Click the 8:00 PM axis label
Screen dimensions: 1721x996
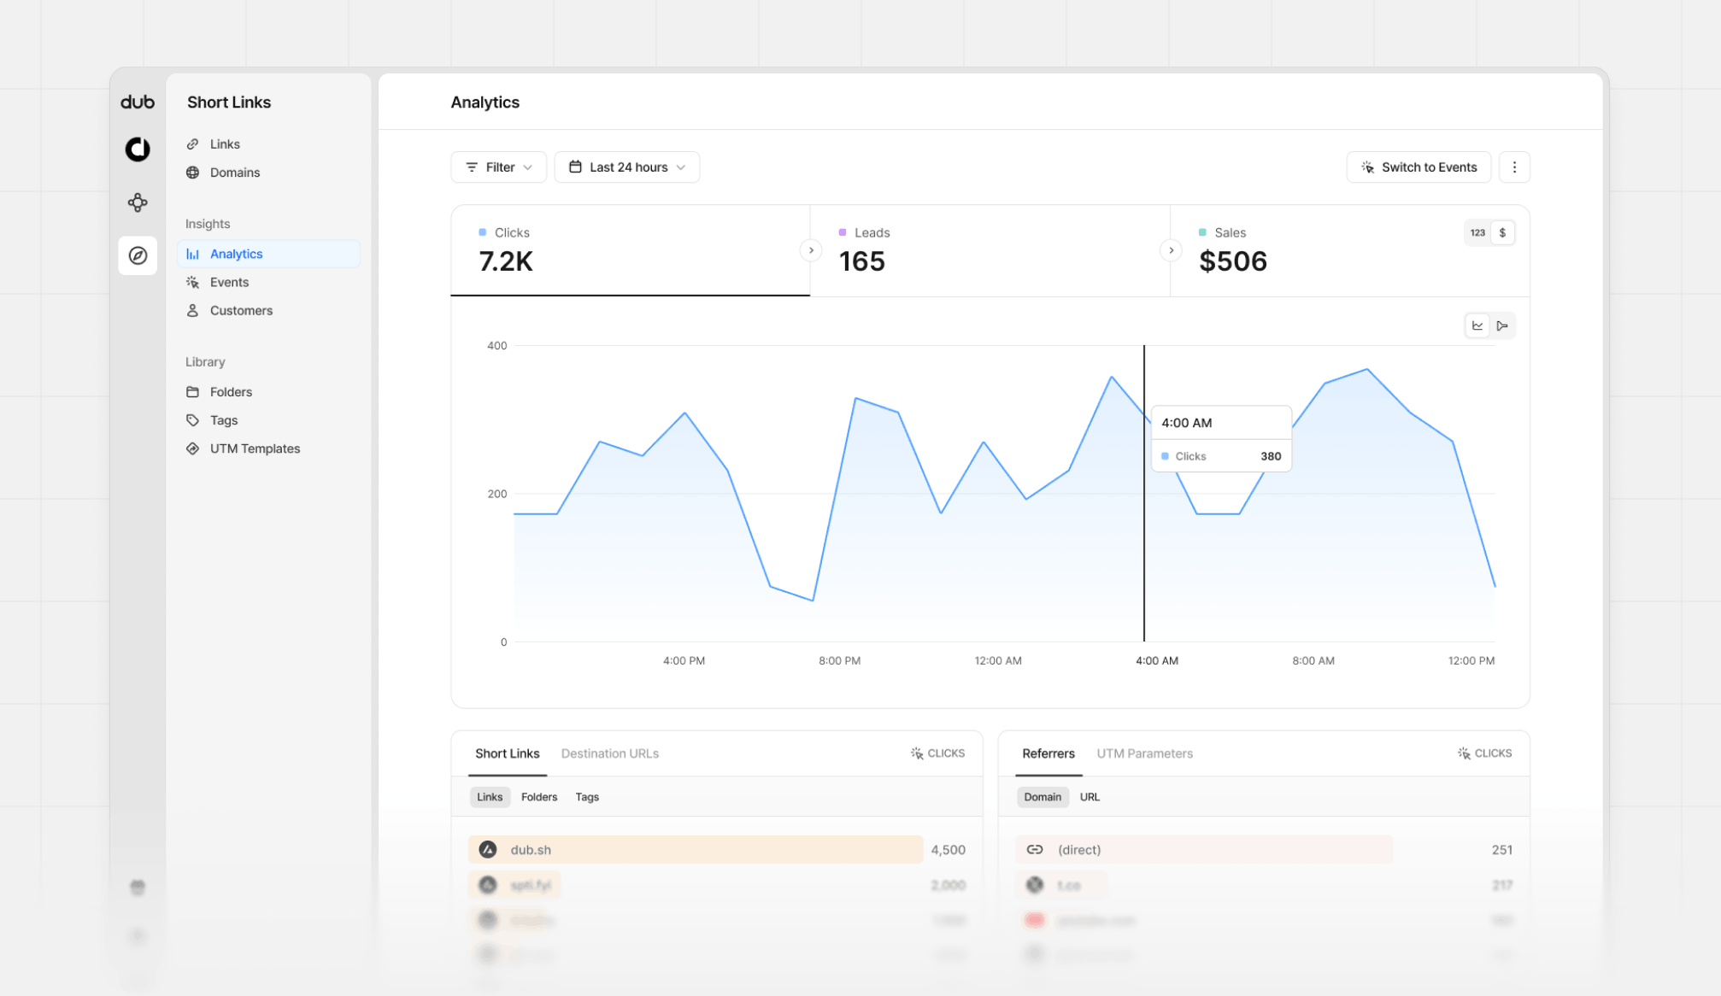click(x=839, y=660)
